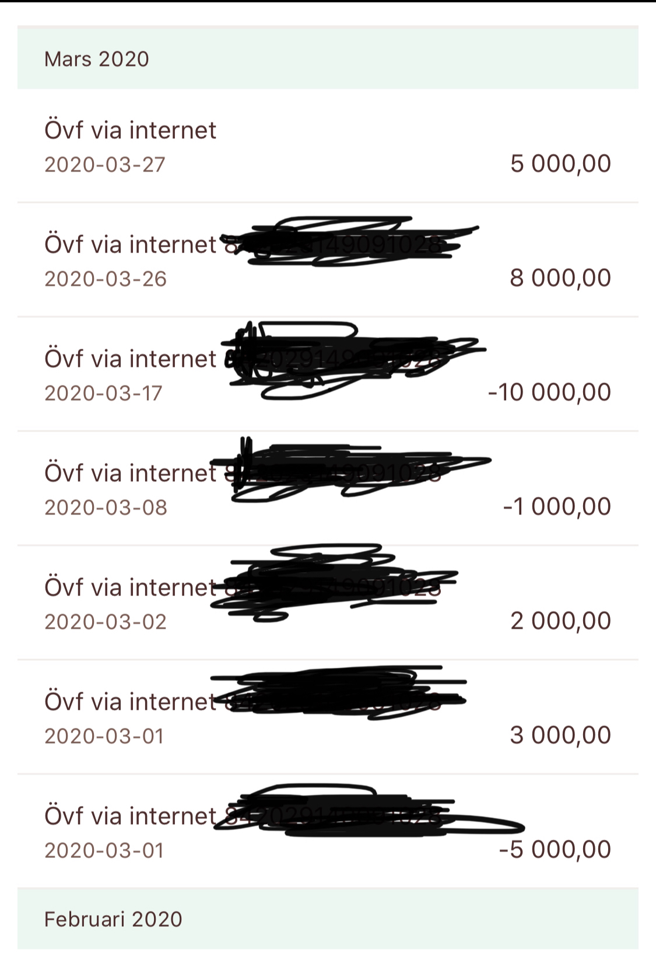Viewport: 656px width, 960px height.
Task: Click the date 2020-03-02
Action: (106, 622)
